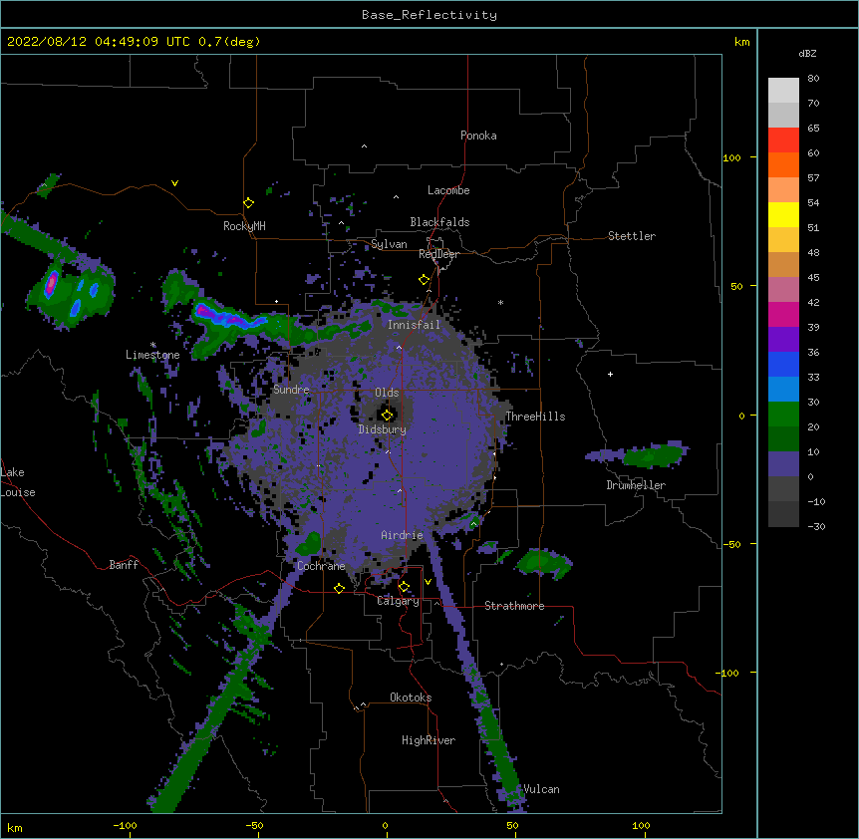Click the Sundre label
859x839 pixels.
pos(291,390)
